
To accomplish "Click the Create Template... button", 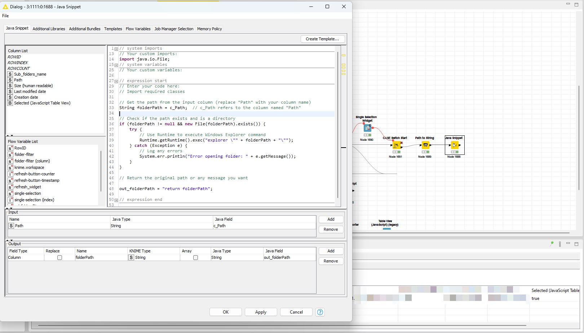I will coord(322,39).
